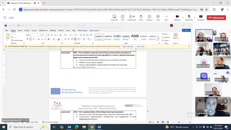Decrease font size with Shrink Font icon
Viewport: 231px width, 130px height.
52,35
